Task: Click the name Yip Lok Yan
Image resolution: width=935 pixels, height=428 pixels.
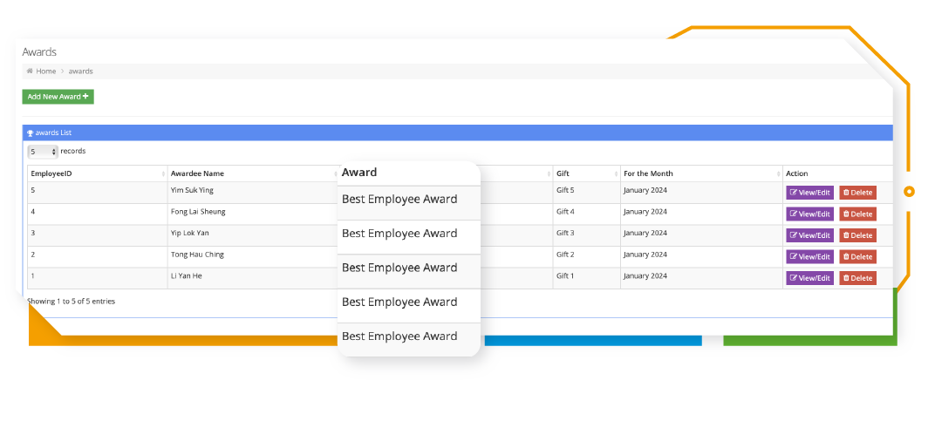Action: click(x=189, y=233)
